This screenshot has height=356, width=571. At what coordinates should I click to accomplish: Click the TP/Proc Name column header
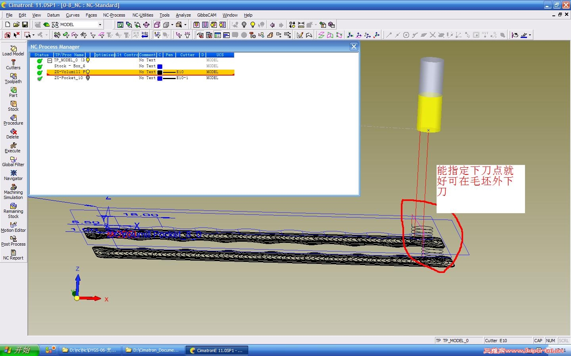(x=69, y=55)
